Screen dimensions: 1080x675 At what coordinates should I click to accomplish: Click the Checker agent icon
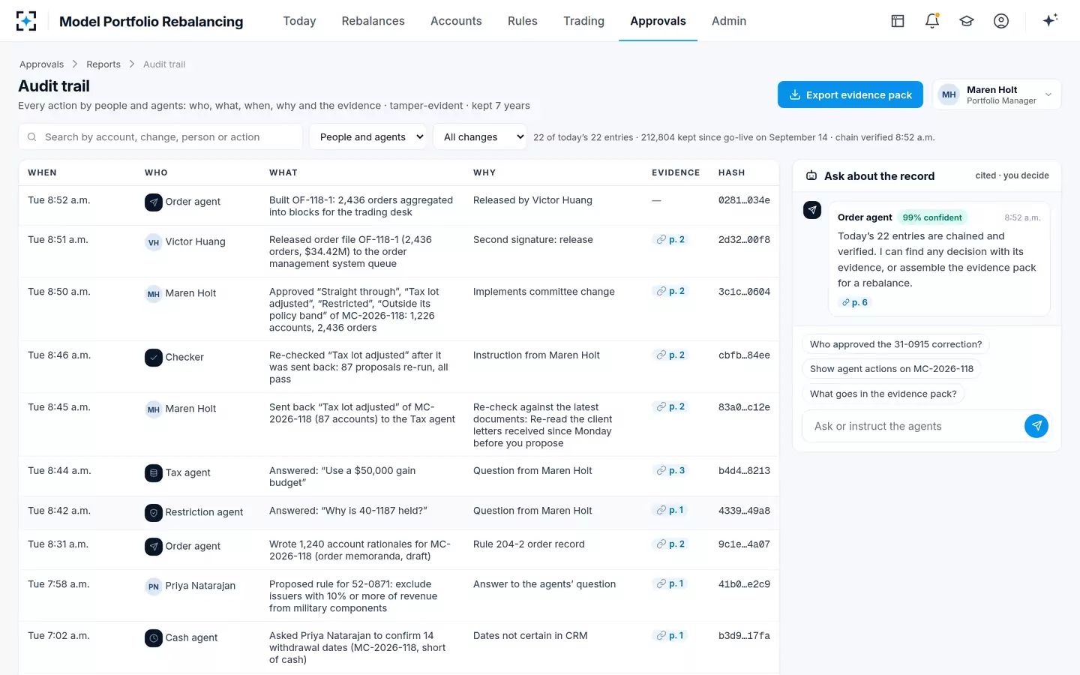coord(154,357)
